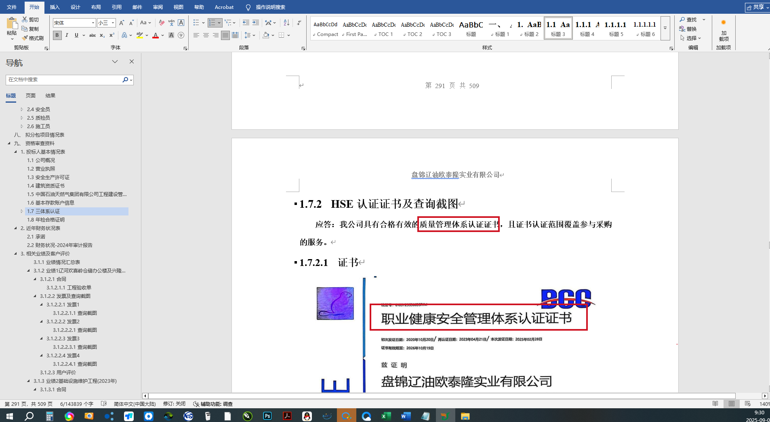Apply yellow text highlight color
The height and width of the screenshot is (422, 770).
(139, 35)
